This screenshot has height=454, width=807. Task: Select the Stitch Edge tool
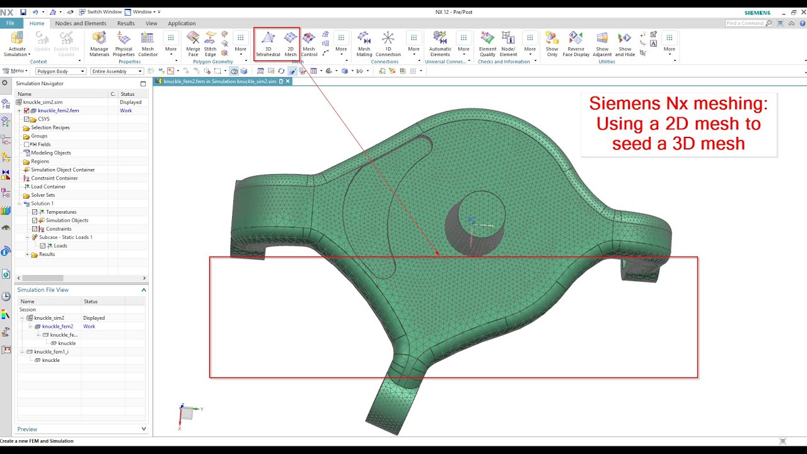click(210, 44)
